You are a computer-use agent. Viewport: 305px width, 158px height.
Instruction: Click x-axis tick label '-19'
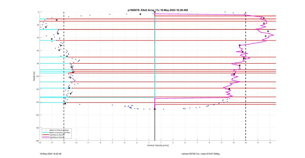tap(40, 143)
